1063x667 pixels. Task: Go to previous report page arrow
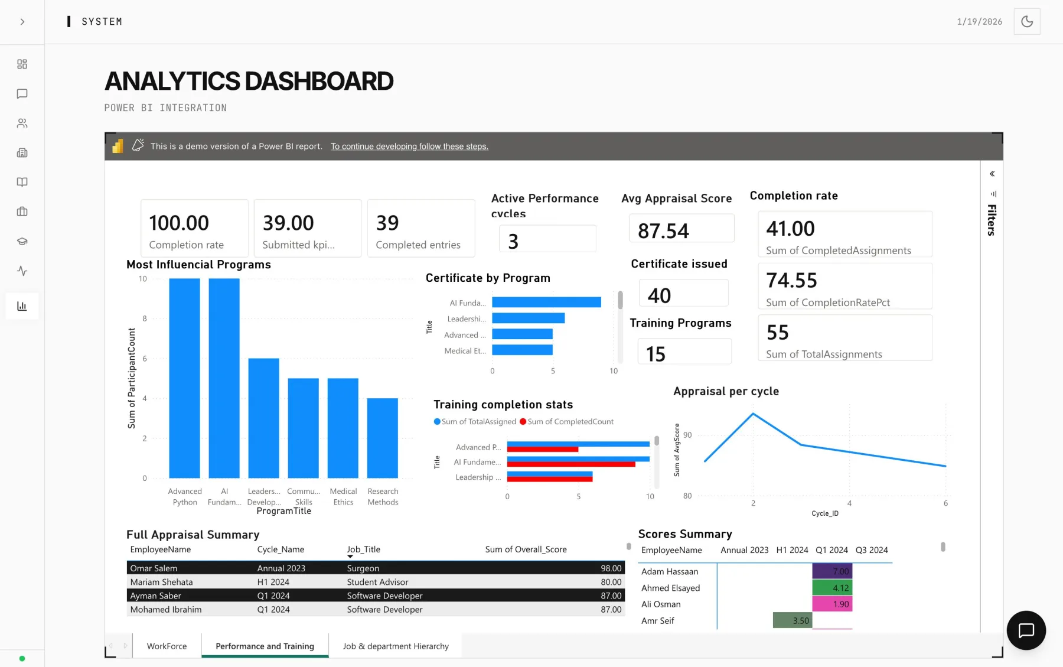pos(111,646)
